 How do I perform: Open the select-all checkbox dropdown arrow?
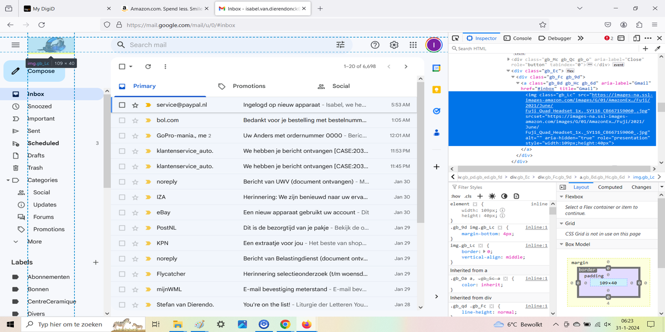pyautogui.click(x=131, y=66)
